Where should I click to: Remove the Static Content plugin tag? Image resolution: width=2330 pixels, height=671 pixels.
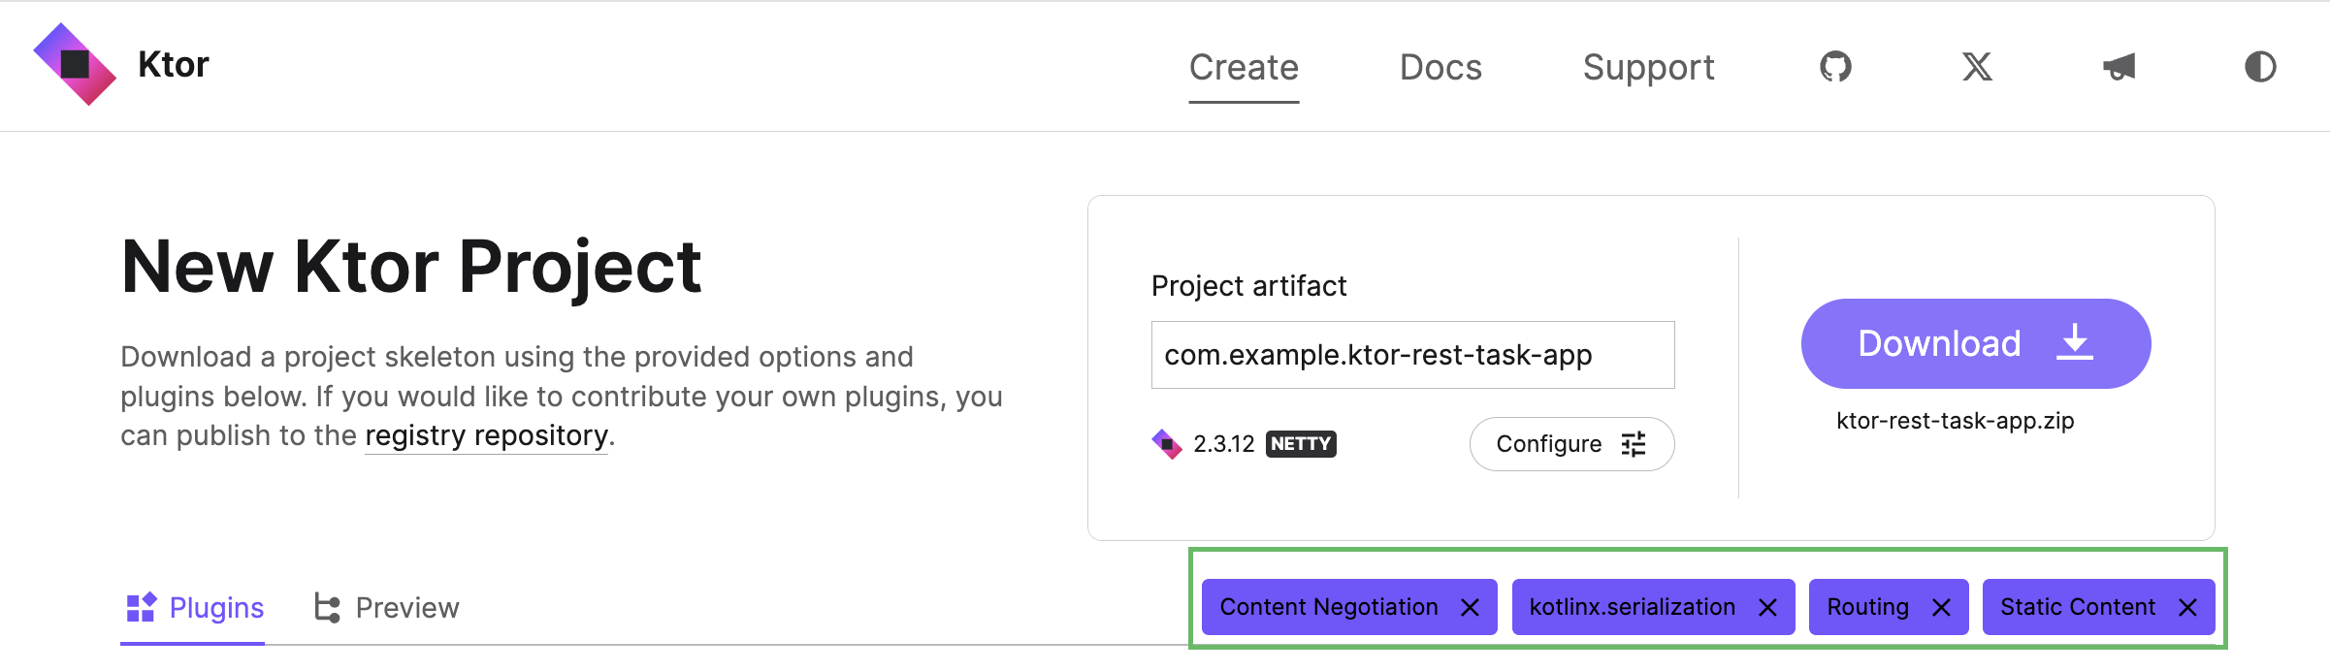coord(2187,608)
